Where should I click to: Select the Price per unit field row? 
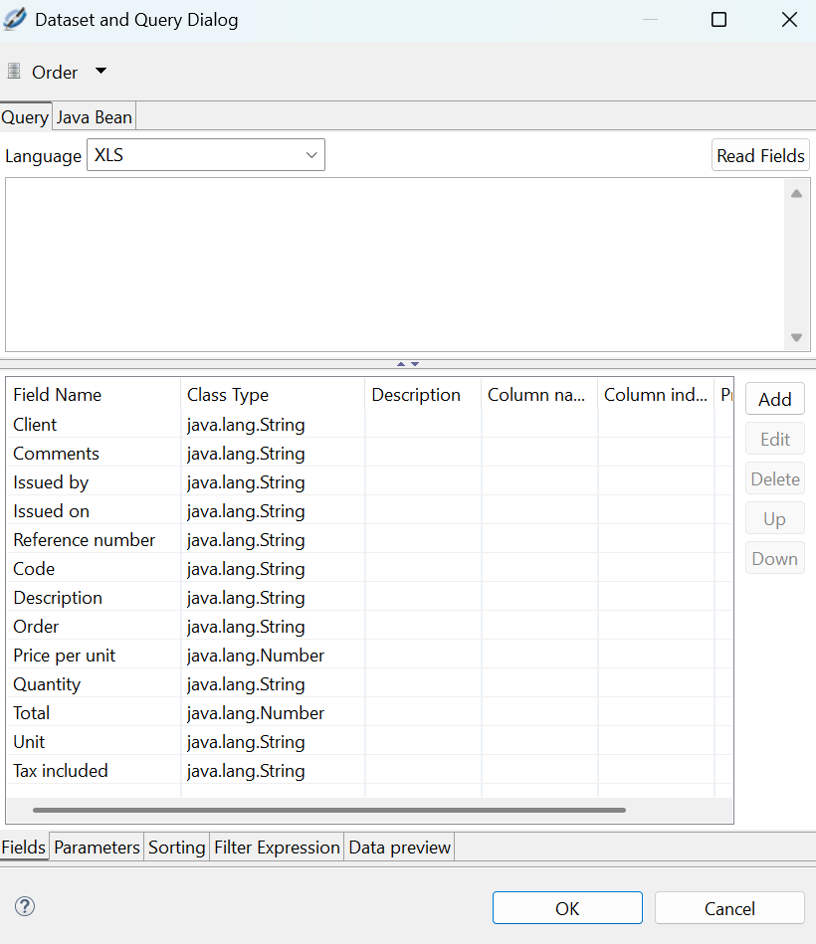pyautogui.click(x=64, y=655)
